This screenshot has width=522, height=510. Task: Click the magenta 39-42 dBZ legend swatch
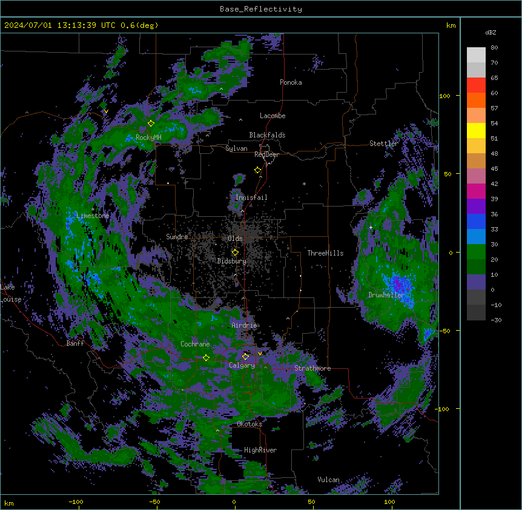[476, 191]
